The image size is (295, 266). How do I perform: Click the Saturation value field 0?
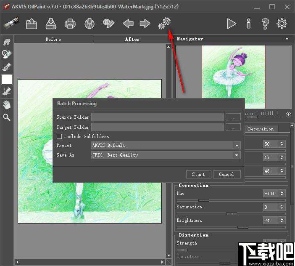point(270,207)
